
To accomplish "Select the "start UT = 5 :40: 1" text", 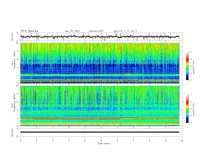I will (125, 31).
